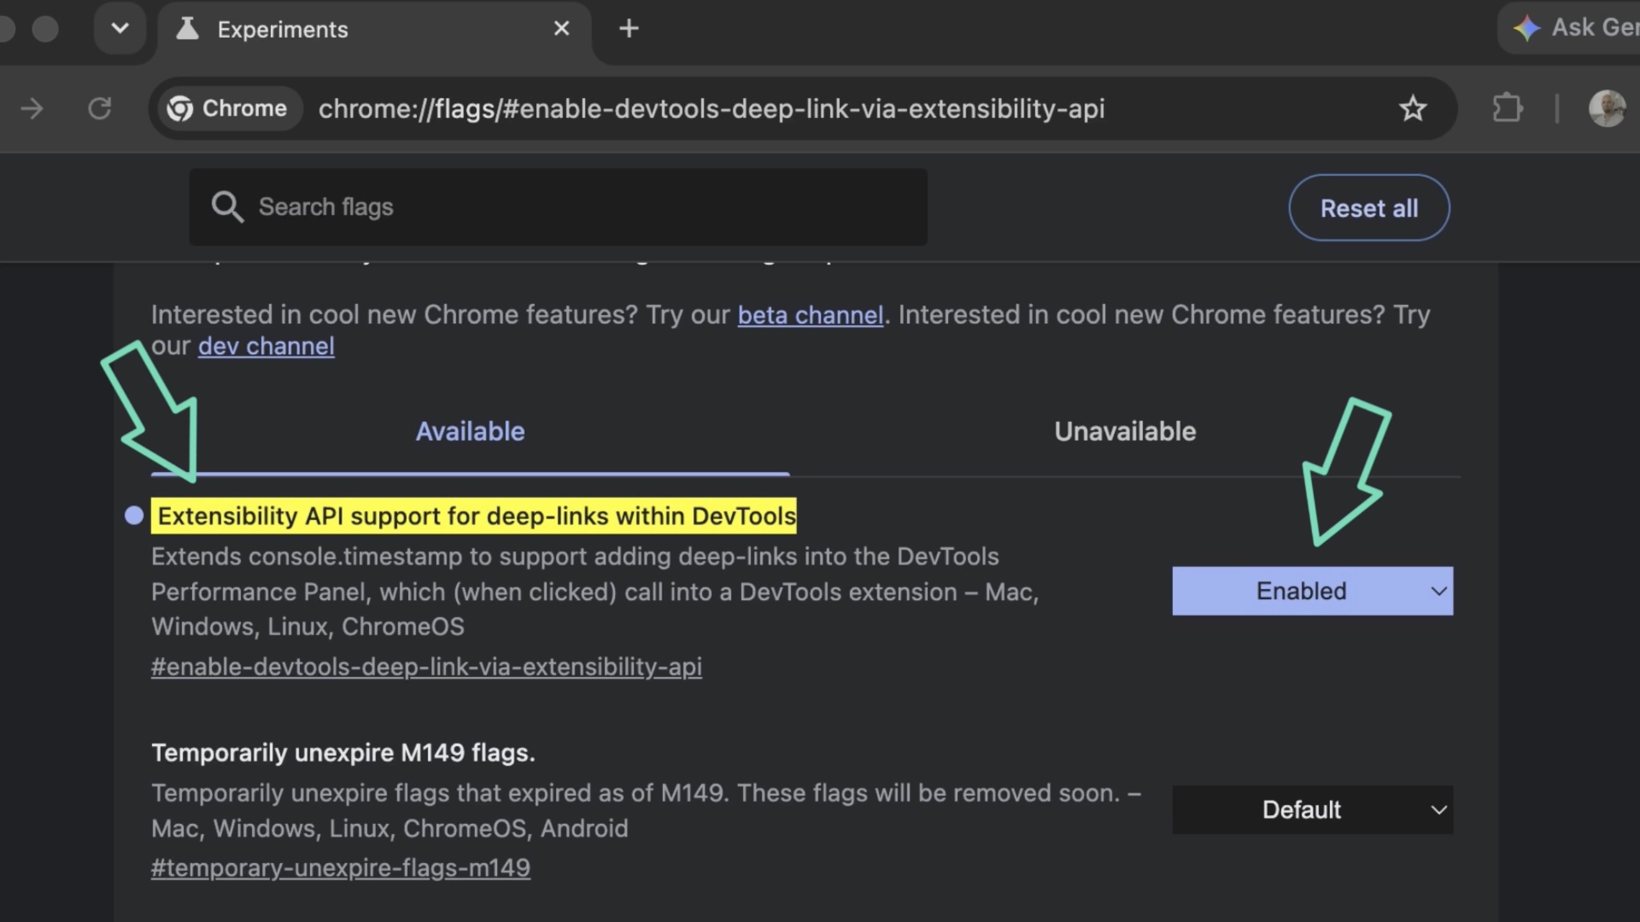
Task: Open the Extensions puzzle icon
Action: pos(1508,108)
